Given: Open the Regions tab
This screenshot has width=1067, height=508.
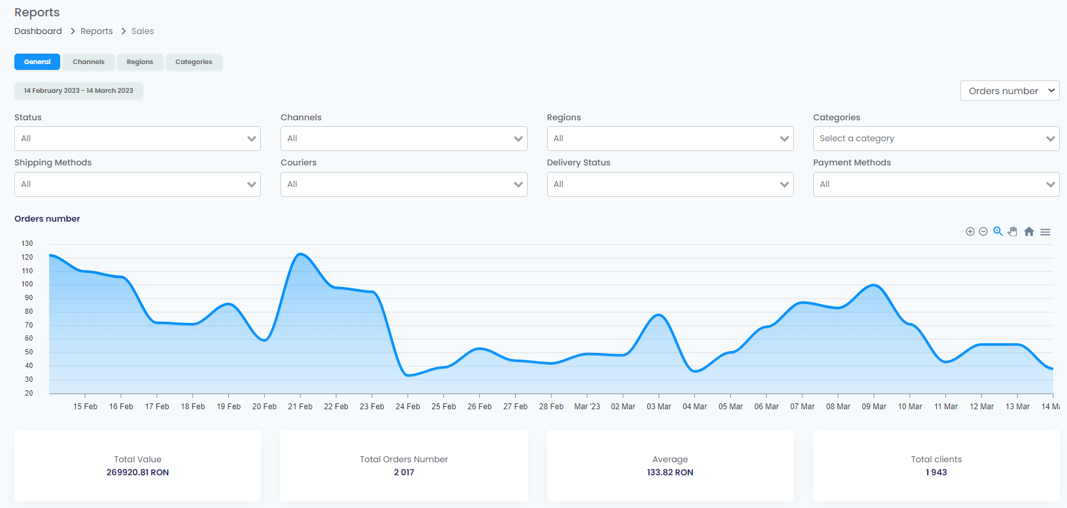Looking at the screenshot, I should click(140, 61).
